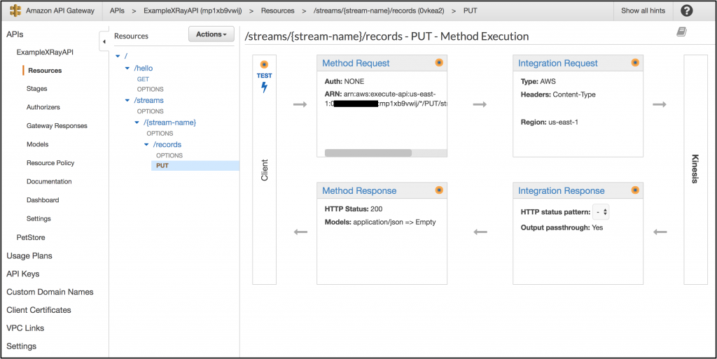
Task: Click the Test lightning bolt icon
Action: coord(264,87)
